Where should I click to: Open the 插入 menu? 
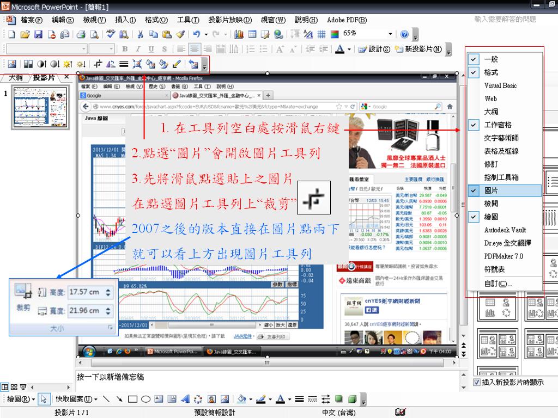(125, 20)
